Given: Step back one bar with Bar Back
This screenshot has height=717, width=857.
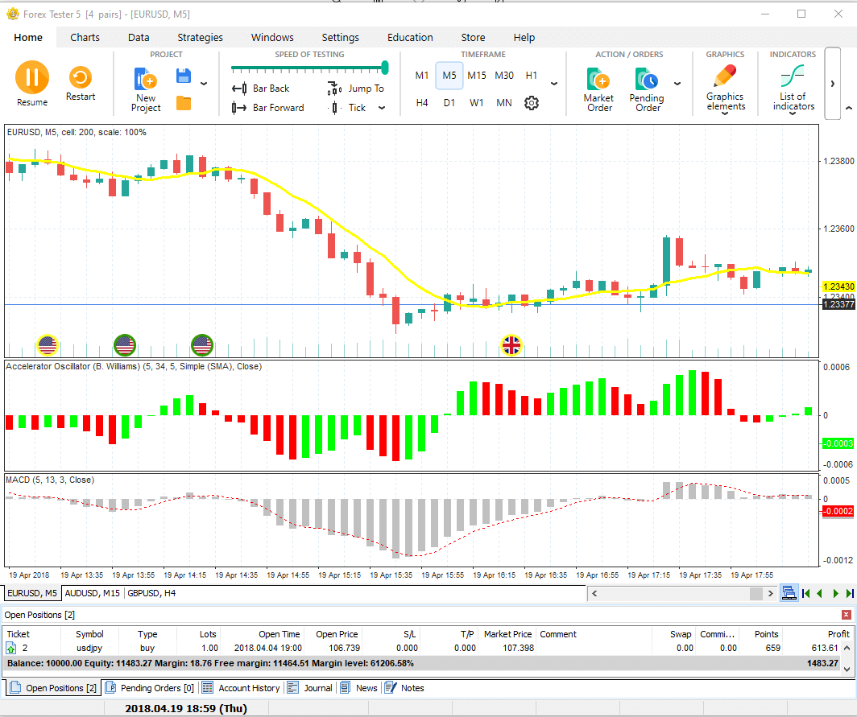Looking at the screenshot, I should (x=261, y=89).
